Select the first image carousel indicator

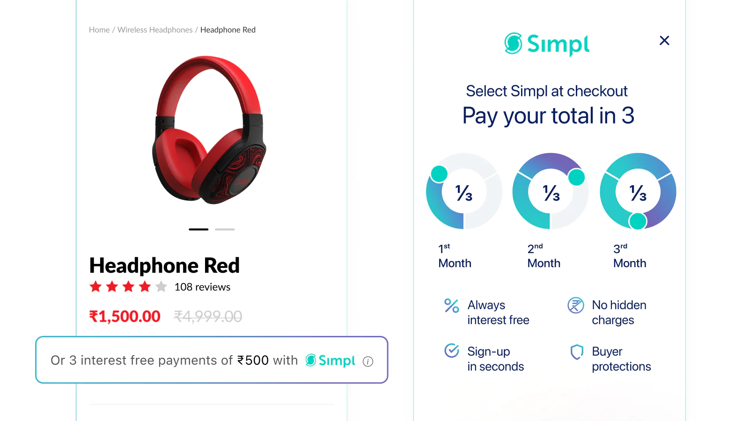[198, 229]
